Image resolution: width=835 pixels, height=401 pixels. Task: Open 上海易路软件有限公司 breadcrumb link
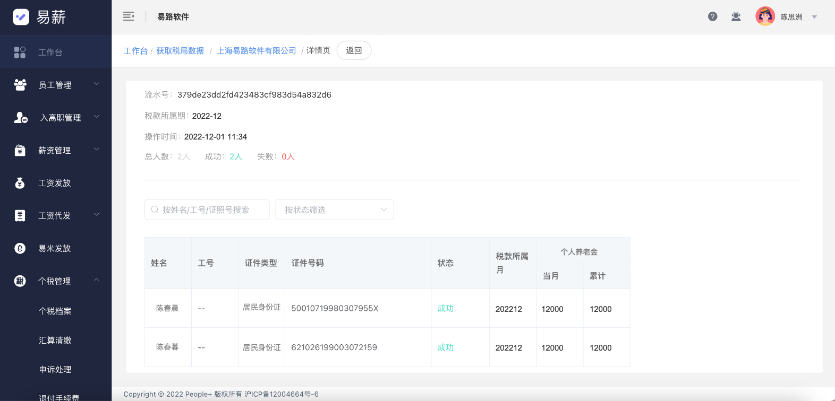257,51
